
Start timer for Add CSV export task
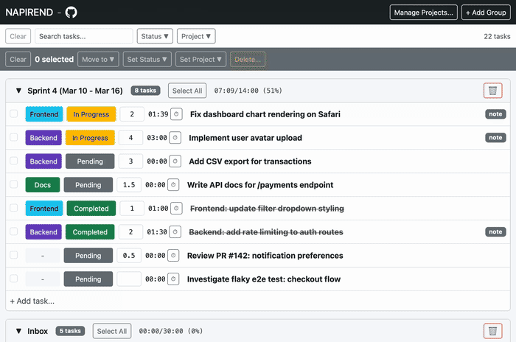click(175, 161)
